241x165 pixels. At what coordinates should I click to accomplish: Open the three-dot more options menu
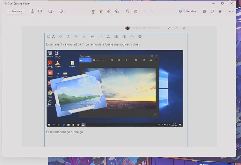pyautogui.click(x=229, y=12)
